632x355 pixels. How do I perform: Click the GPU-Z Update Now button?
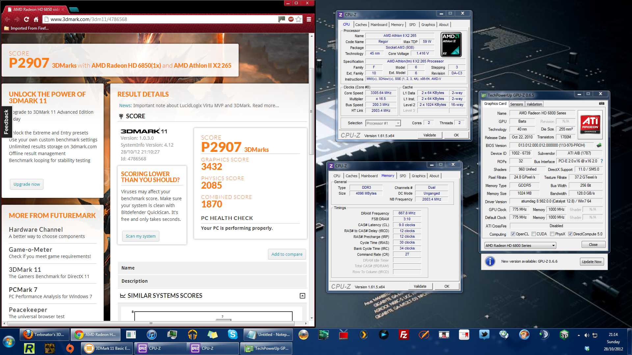pyautogui.click(x=592, y=262)
